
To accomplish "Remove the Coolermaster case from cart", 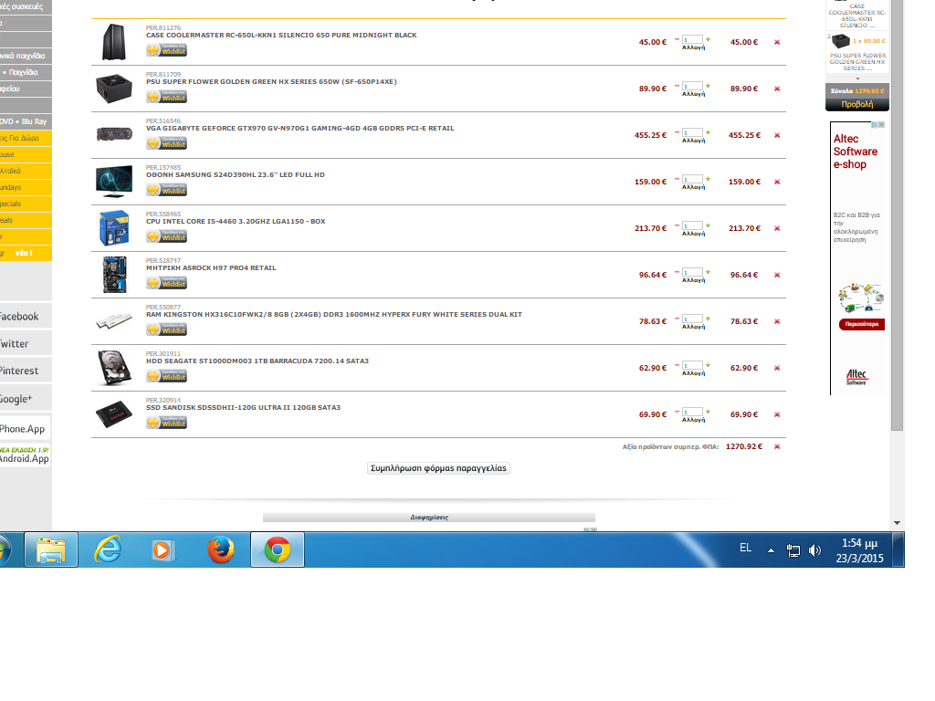I will [777, 42].
